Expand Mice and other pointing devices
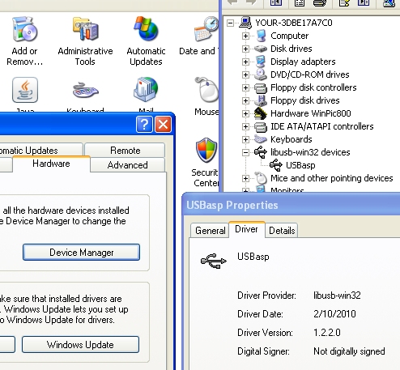The width and height of the screenshot is (400, 370). point(245,178)
